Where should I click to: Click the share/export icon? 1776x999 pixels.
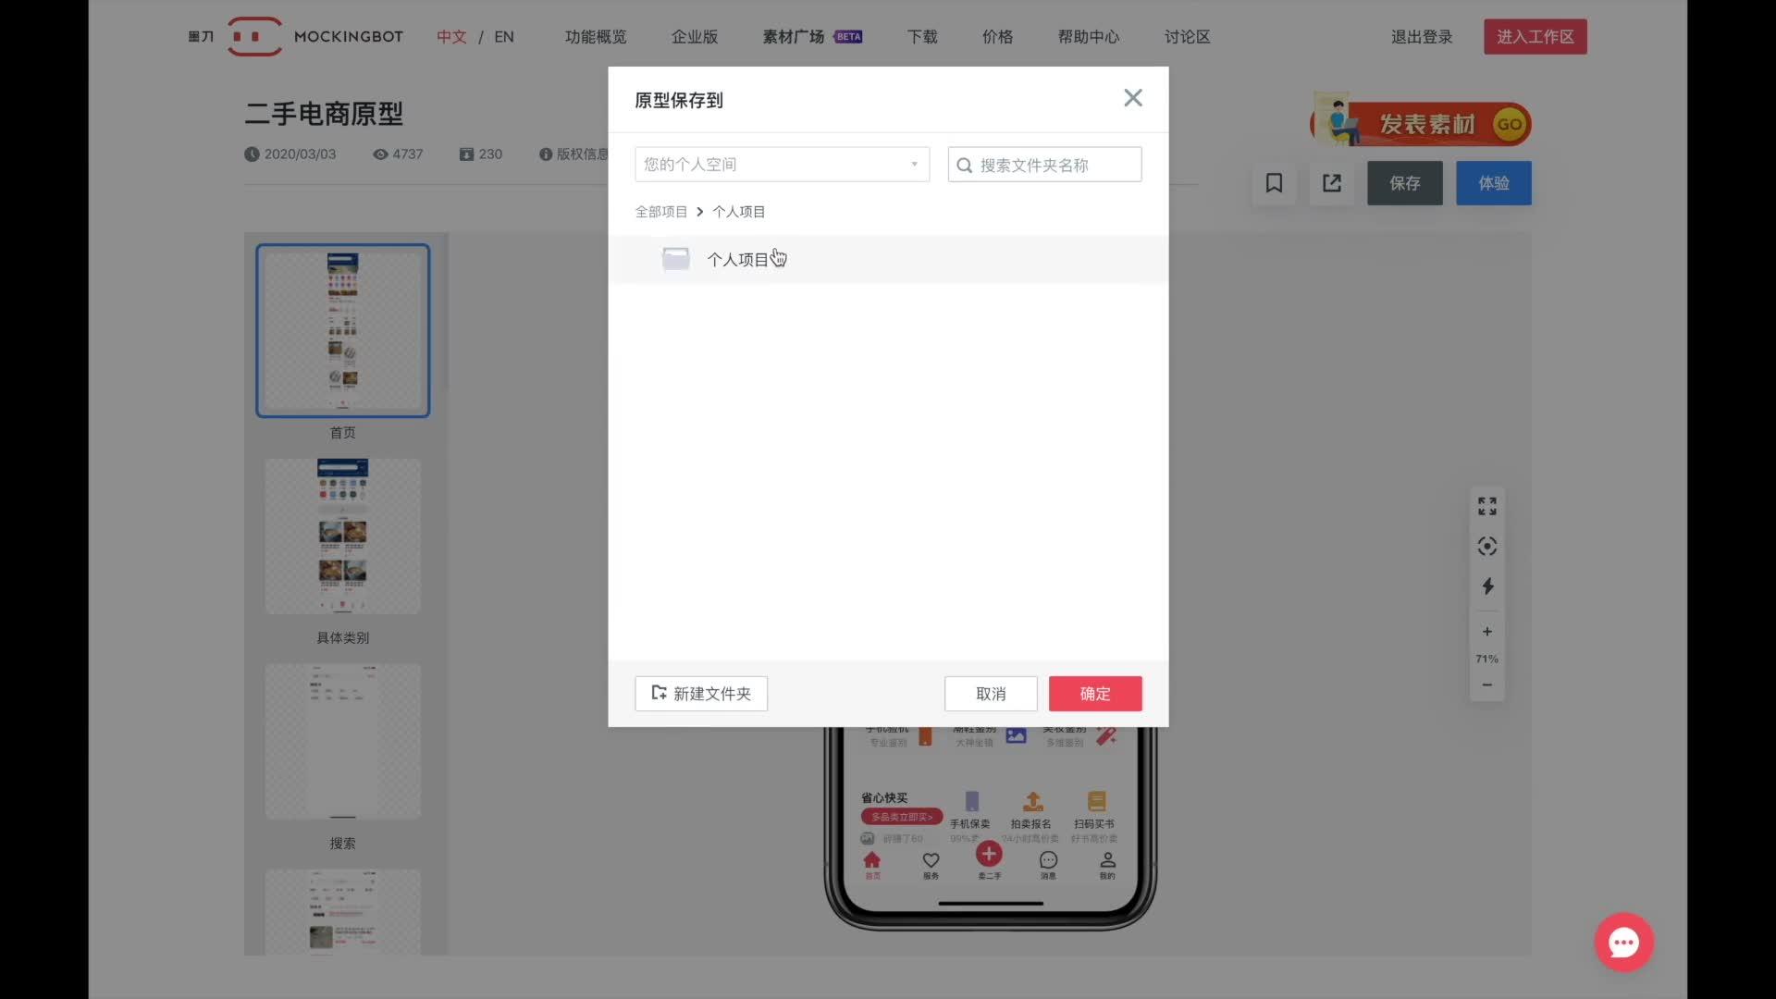pos(1332,183)
